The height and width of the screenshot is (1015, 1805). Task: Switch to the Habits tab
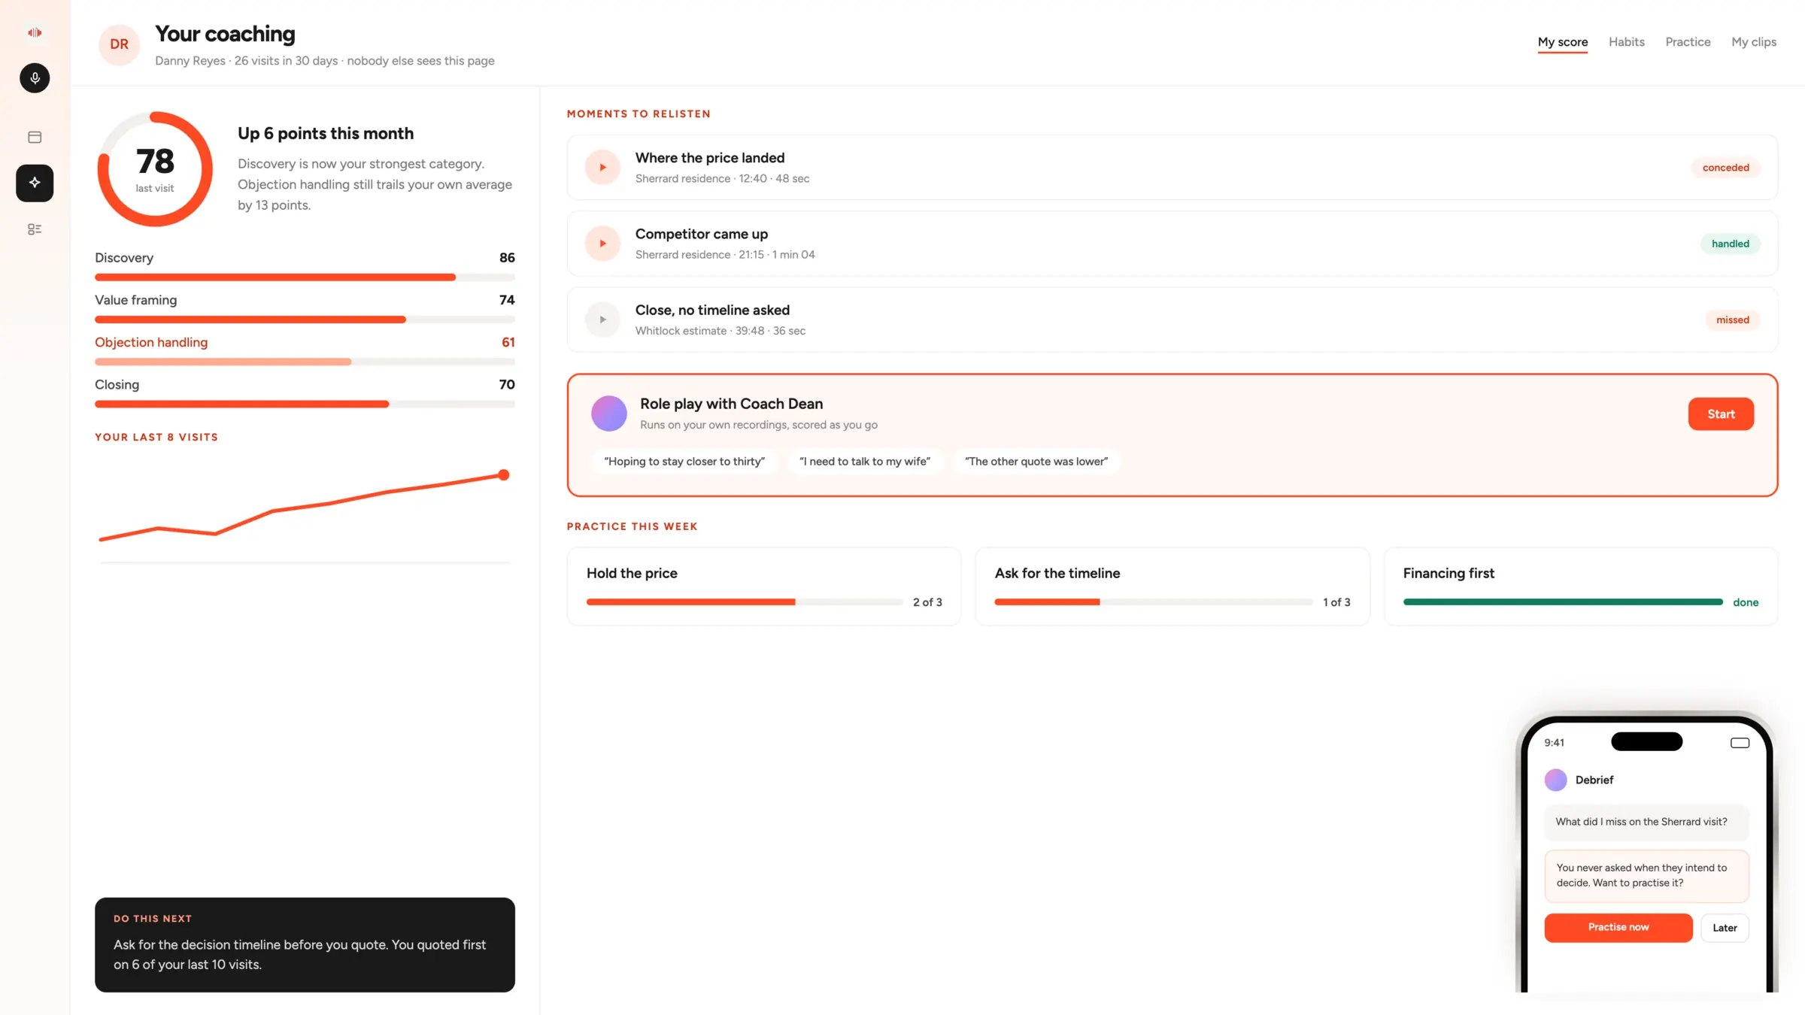tap(1626, 42)
